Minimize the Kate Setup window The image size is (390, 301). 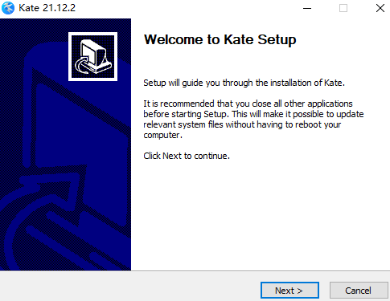coord(307,8)
